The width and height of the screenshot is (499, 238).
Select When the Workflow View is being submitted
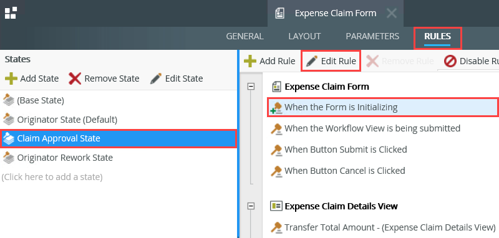(372, 128)
